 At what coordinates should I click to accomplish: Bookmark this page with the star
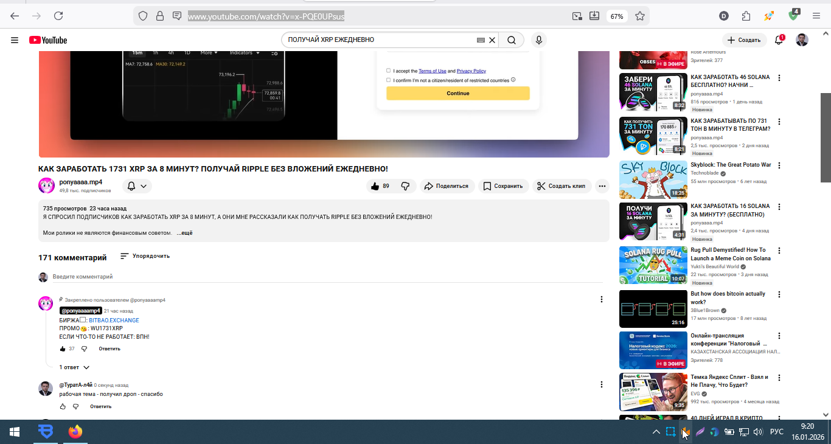[x=640, y=16]
